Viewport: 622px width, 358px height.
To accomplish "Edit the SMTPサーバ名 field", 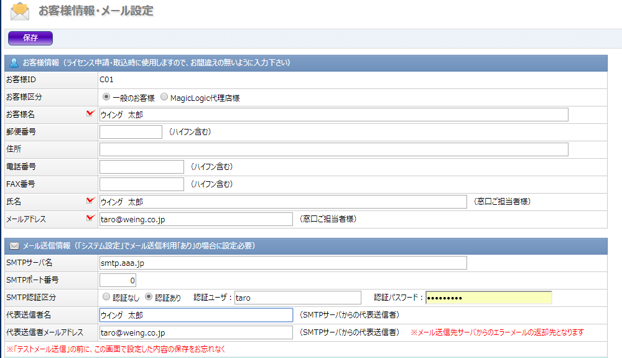I will pos(283,263).
